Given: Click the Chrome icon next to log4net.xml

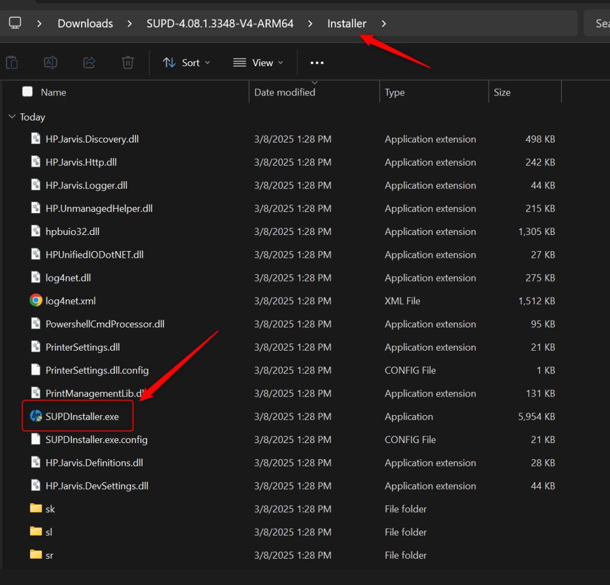Looking at the screenshot, I should (x=36, y=301).
